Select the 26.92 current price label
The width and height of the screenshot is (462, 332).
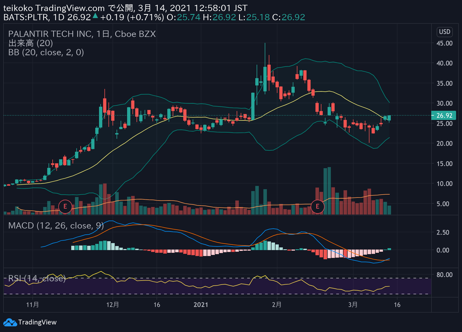[x=444, y=116]
